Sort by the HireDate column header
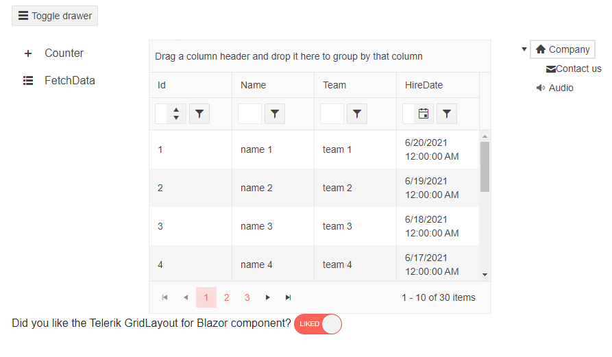Viewport: 612px width, 357px height. 424,85
